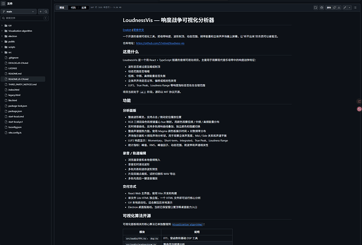
Task: Click the 文件 sidebar title
Action: (9, 4)
